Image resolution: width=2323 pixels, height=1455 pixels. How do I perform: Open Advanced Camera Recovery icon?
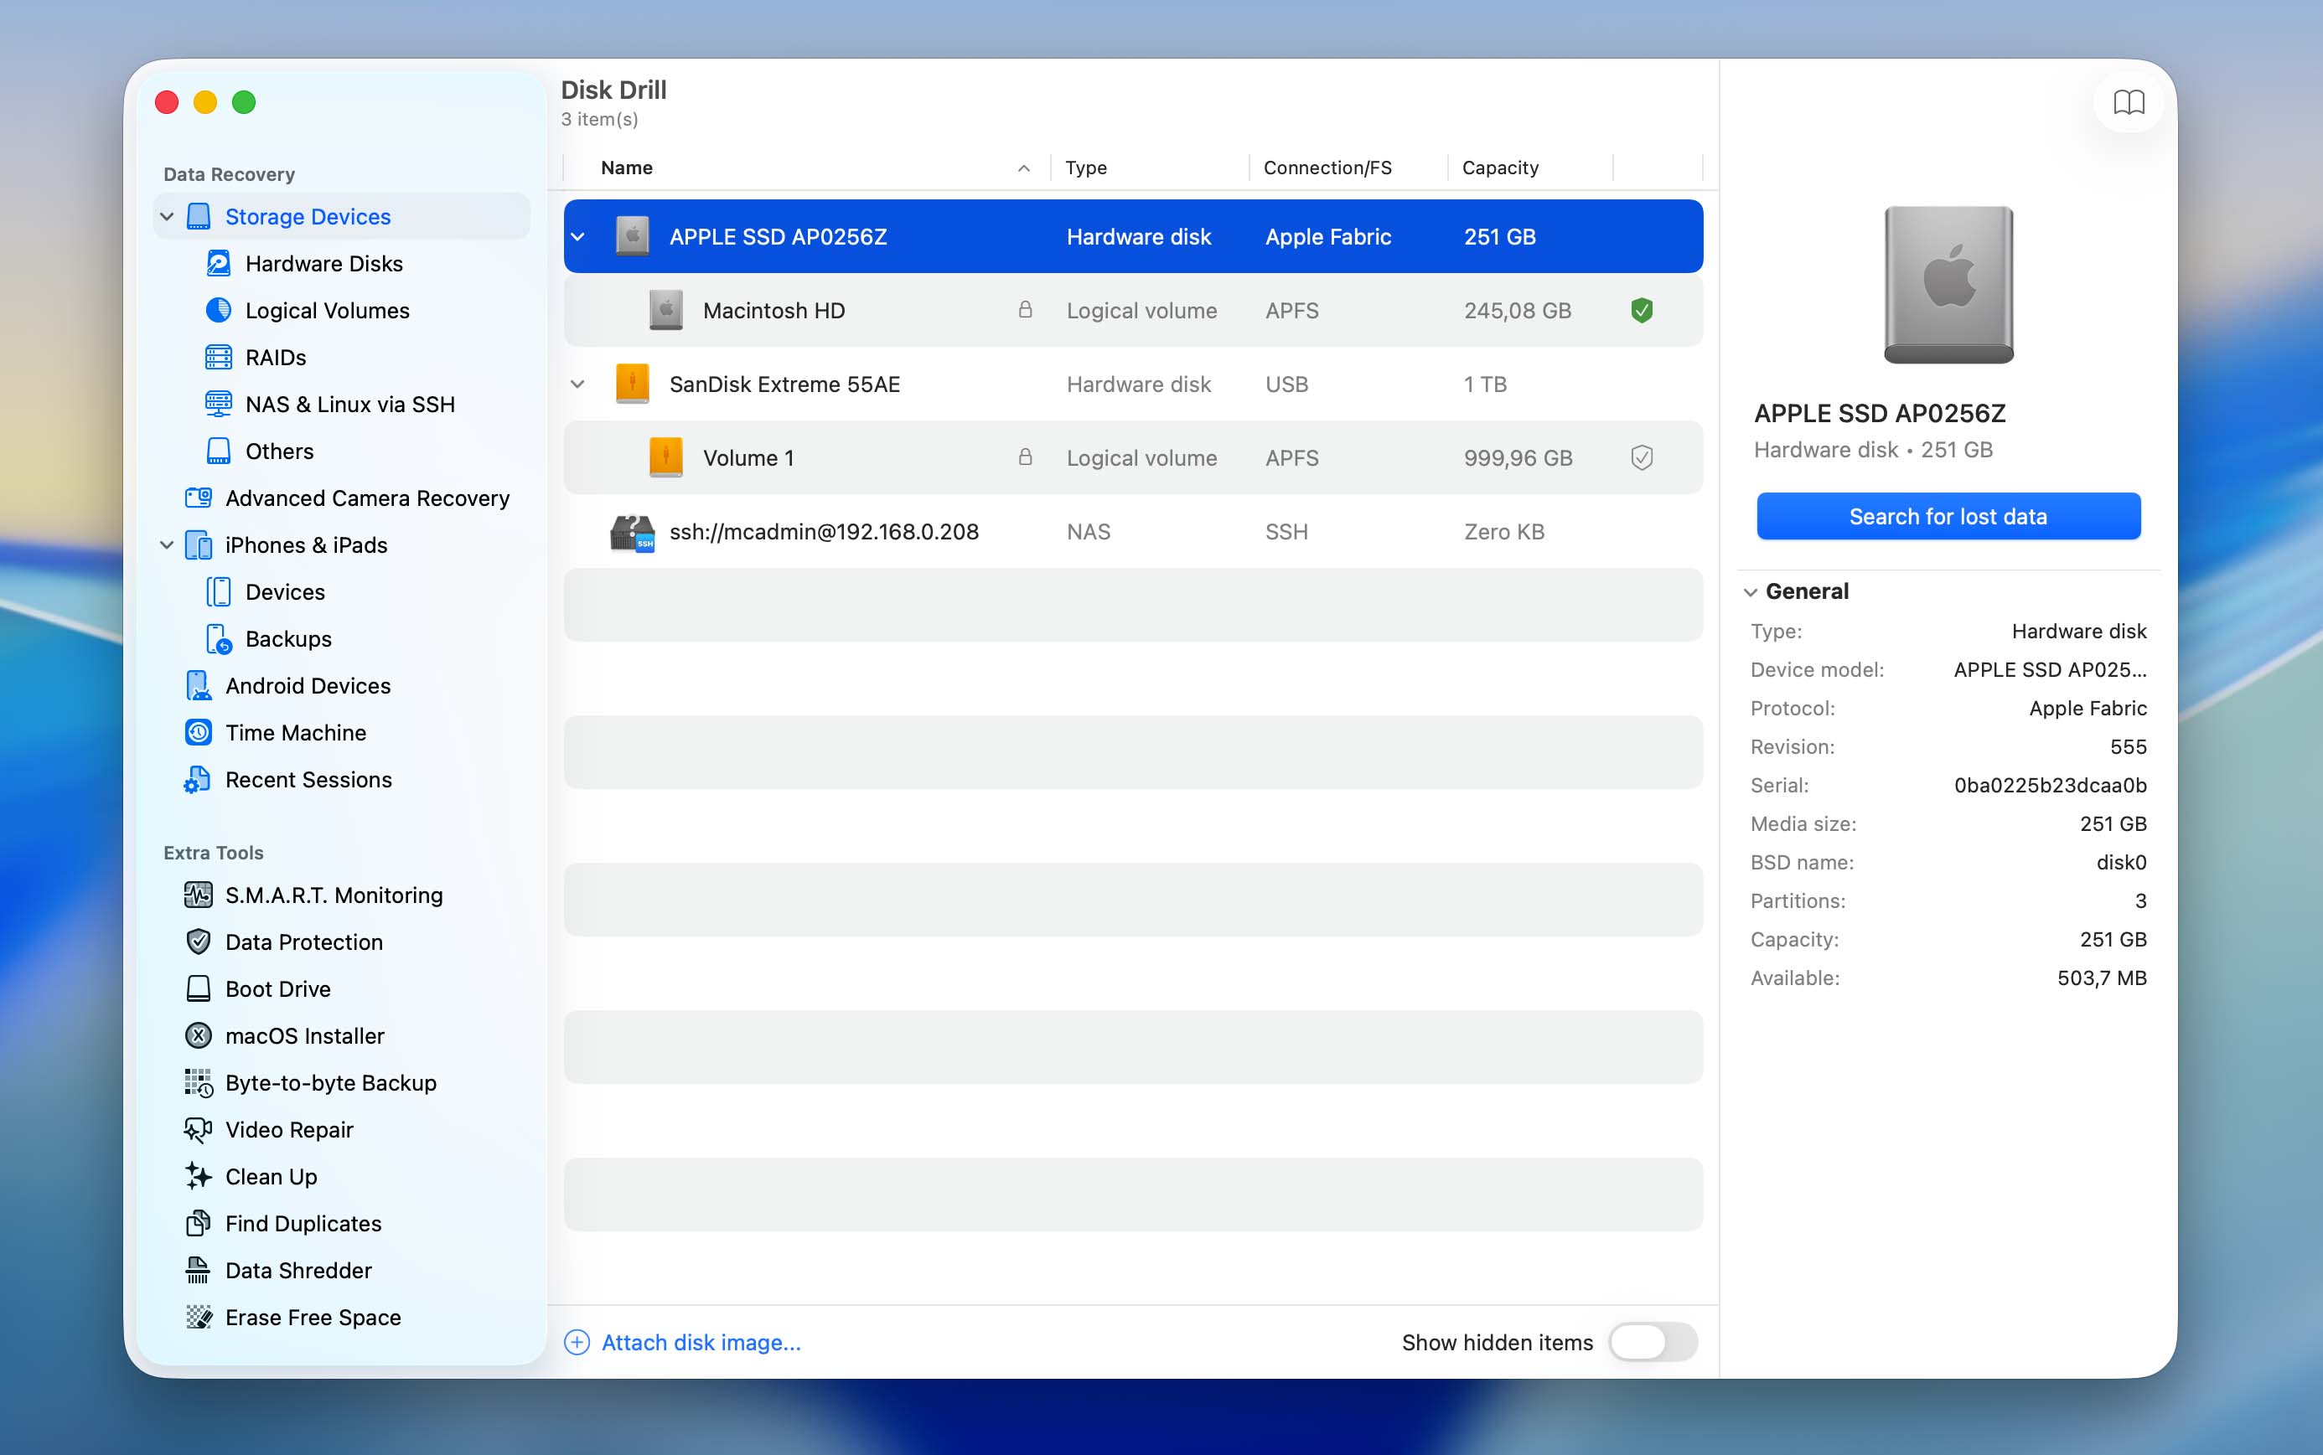point(199,498)
